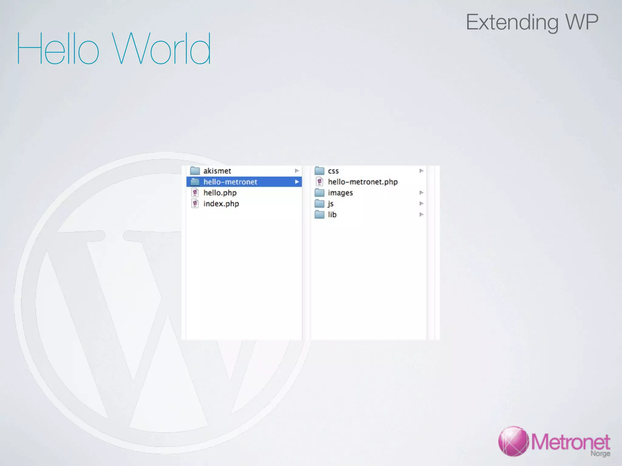Viewport: 622px width, 466px height.
Task: Expand the css folder arrow
Action: click(421, 171)
